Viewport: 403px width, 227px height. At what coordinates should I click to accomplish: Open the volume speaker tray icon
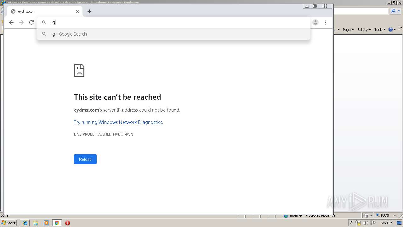coord(365,223)
